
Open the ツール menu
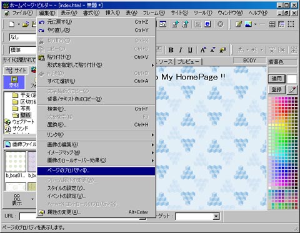click(203, 13)
